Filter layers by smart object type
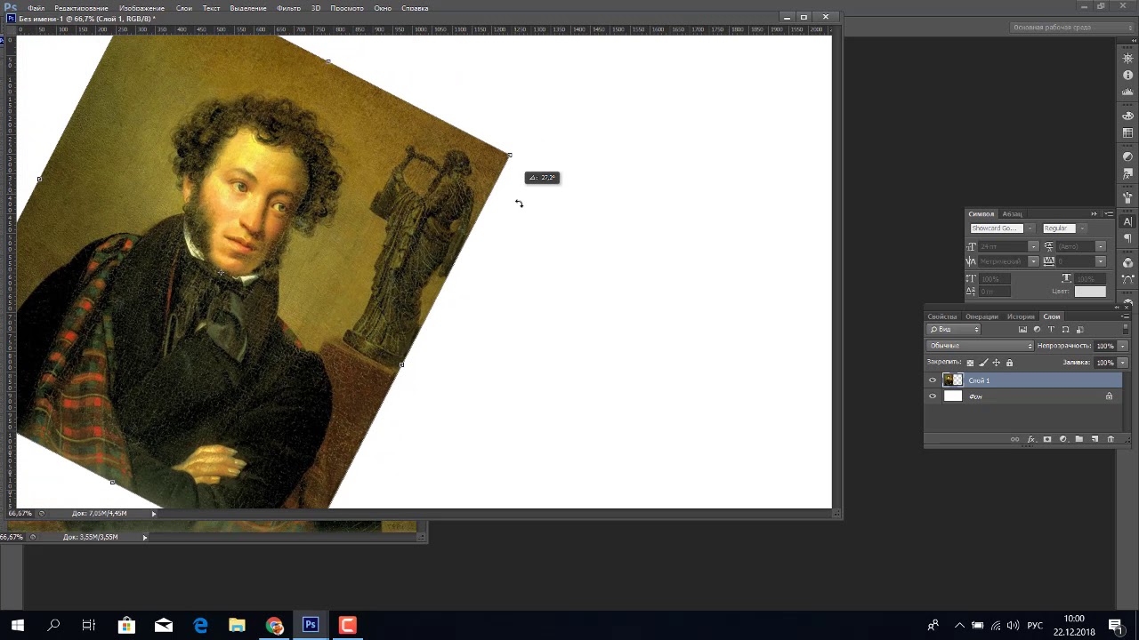 pos(1079,330)
